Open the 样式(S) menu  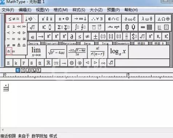[79, 10]
